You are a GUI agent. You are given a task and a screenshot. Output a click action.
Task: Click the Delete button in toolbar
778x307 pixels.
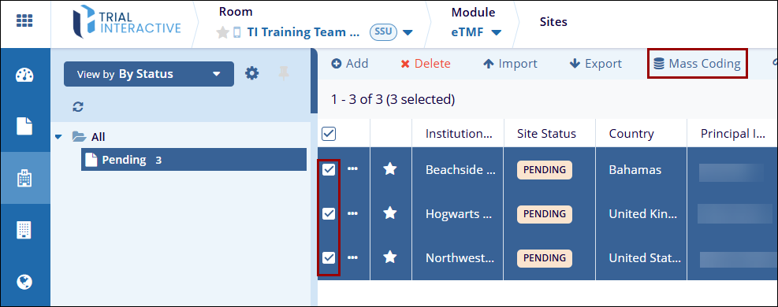tap(426, 64)
